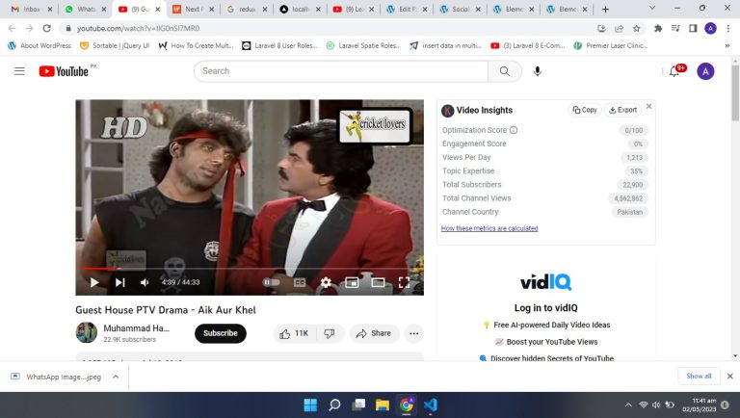Open YouTube account avatar menu
The image size is (740, 418).
705,71
